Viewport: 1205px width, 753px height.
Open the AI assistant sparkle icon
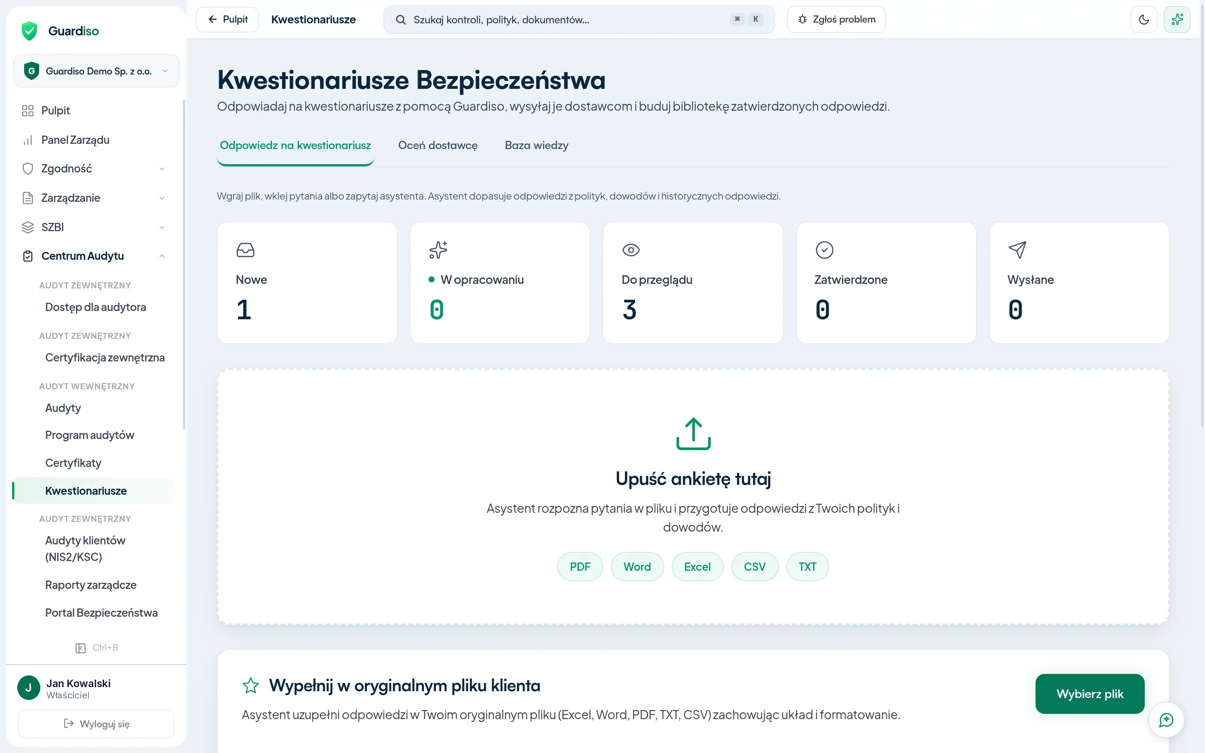point(1177,20)
